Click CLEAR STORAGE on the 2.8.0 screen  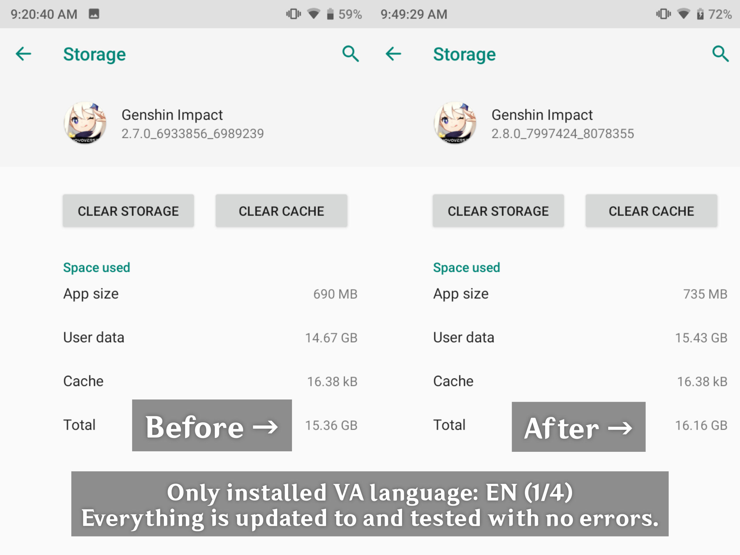click(498, 211)
